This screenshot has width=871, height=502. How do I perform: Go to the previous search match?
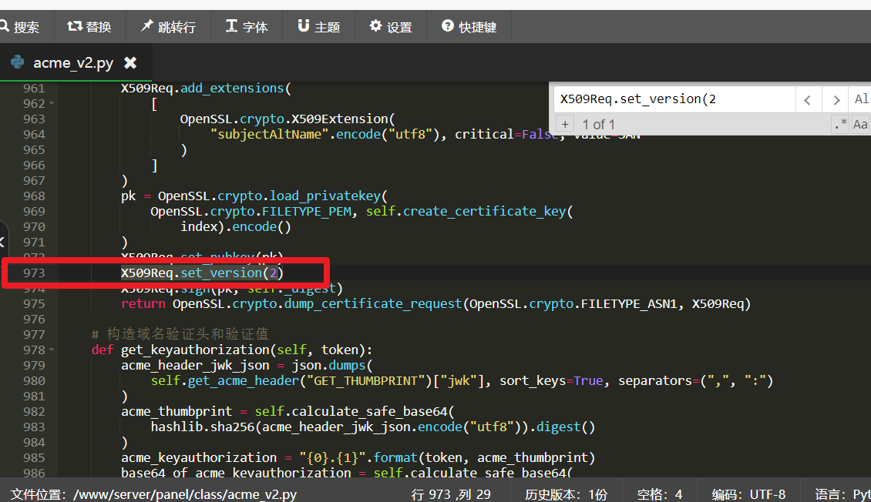pos(808,99)
